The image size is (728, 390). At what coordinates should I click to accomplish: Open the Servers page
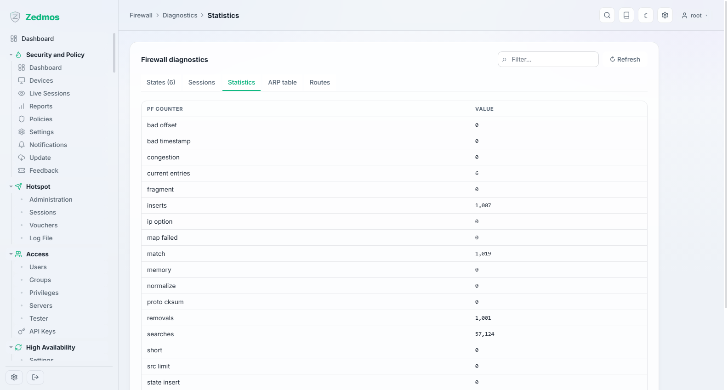(41, 305)
